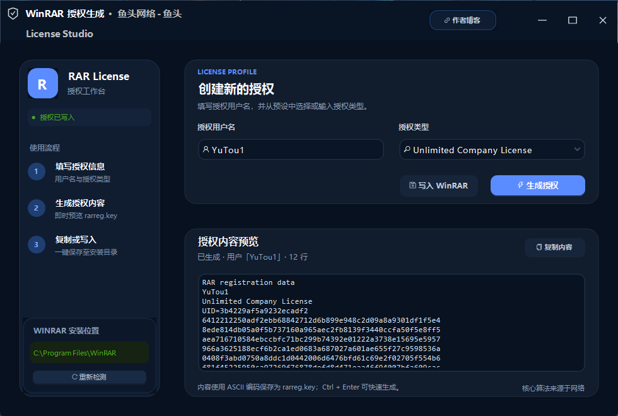Screen dimensions: 618x416
Task: Expand the 授权类型 dropdown arrow
Action: pyautogui.click(x=577, y=149)
